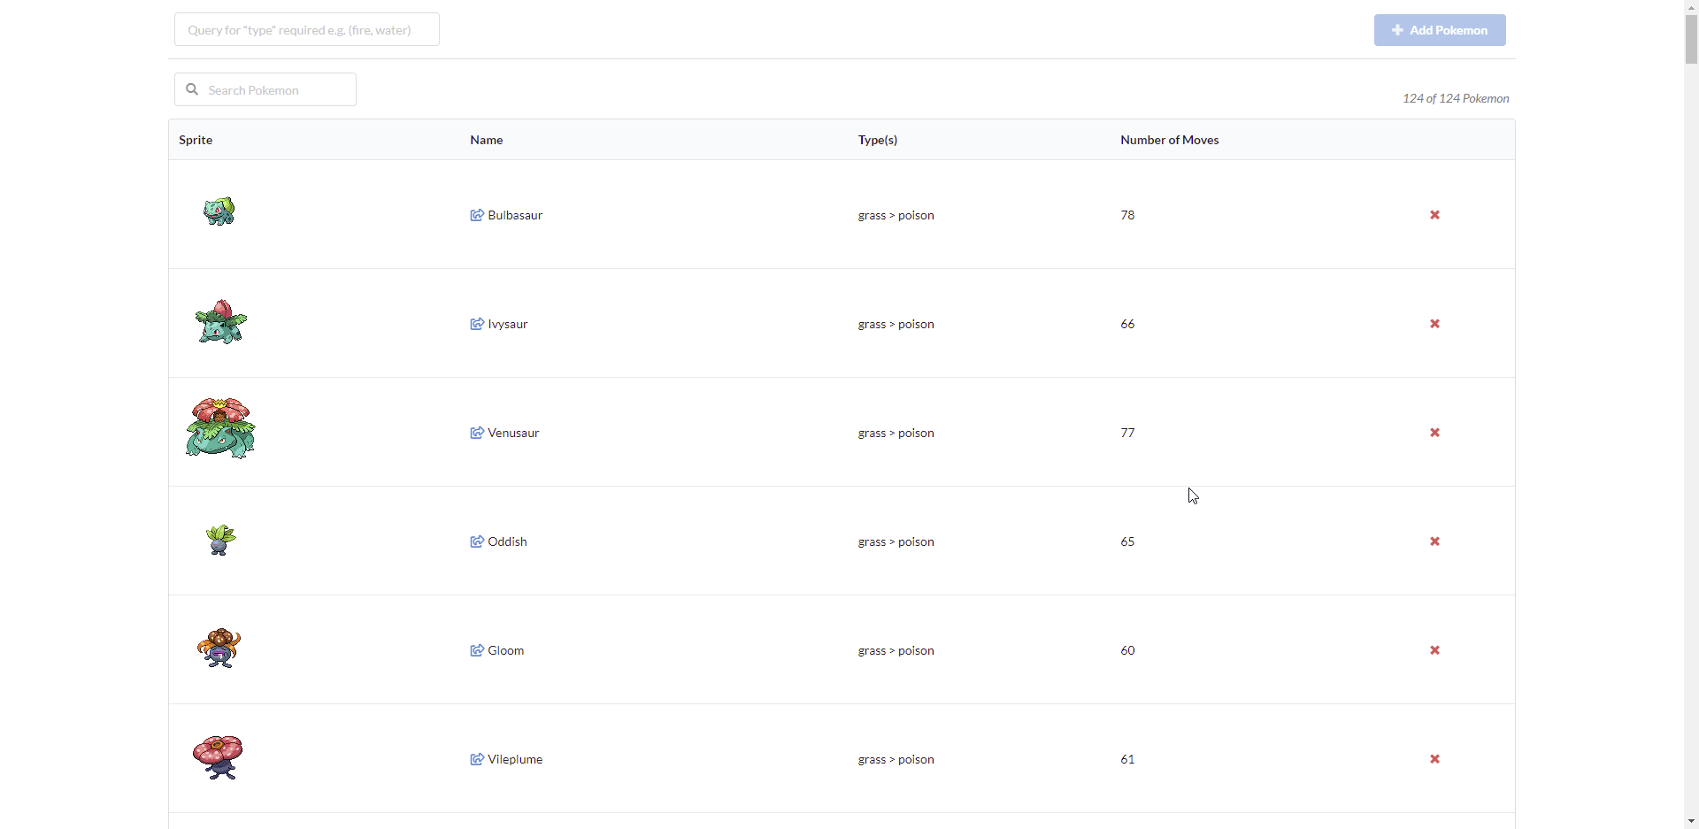Click the type query input field
The width and height of the screenshot is (1699, 829).
tap(306, 29)
